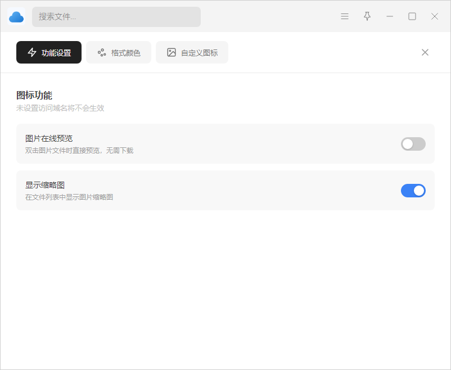Screen dimensions: 451x370
Task: Close the application window
Action: pyautogui.click(x=435, y=16)
